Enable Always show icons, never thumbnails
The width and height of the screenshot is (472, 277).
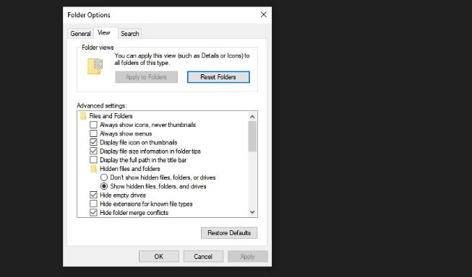(x=94, y=125)
